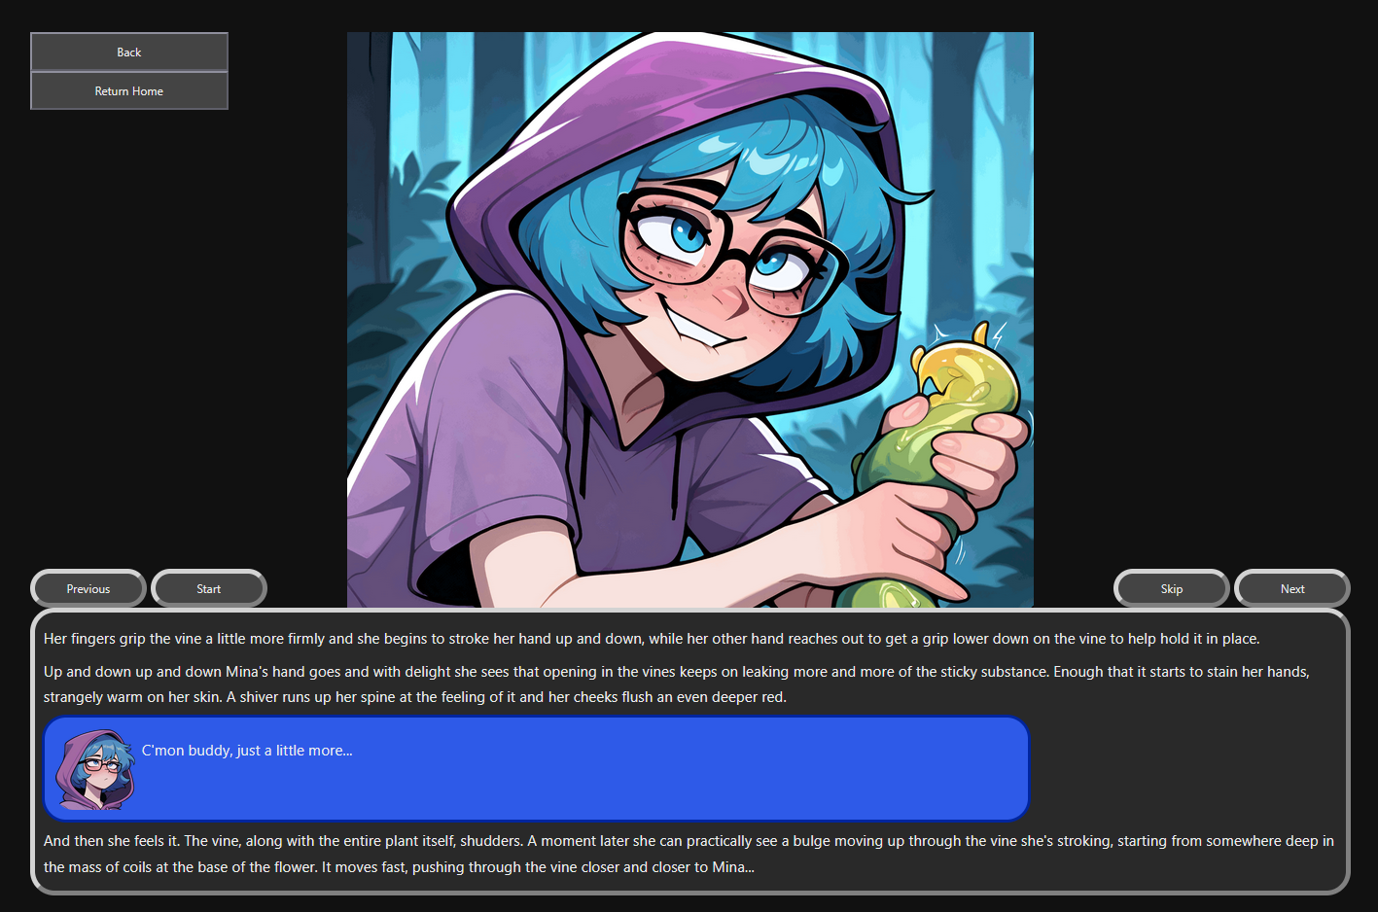Click the Back button
1378x912 pixels.
pos(129,53)
